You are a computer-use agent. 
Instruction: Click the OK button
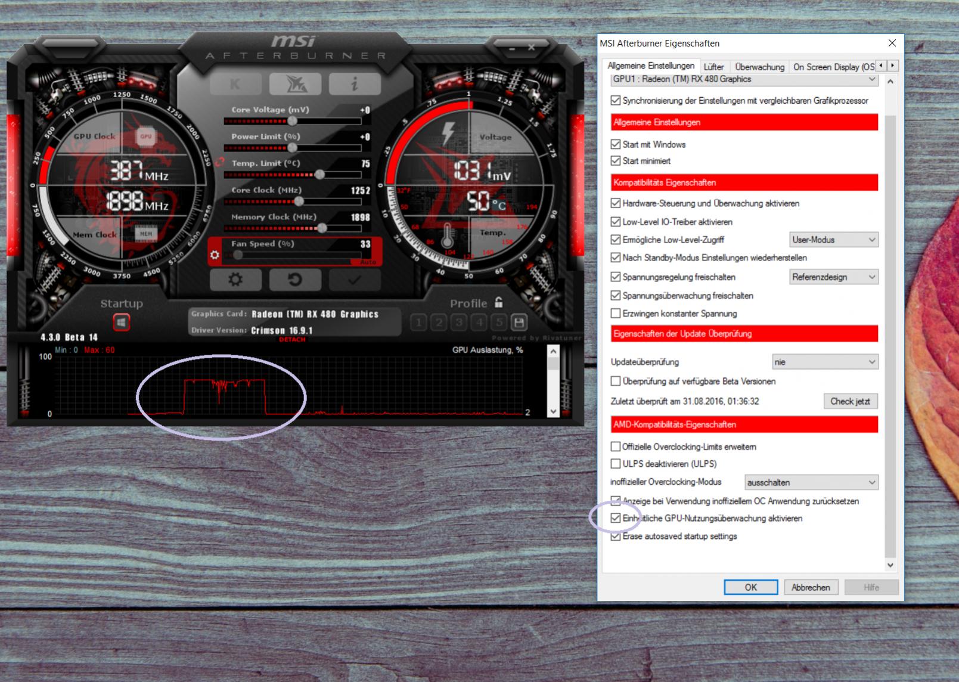[751, 587]
